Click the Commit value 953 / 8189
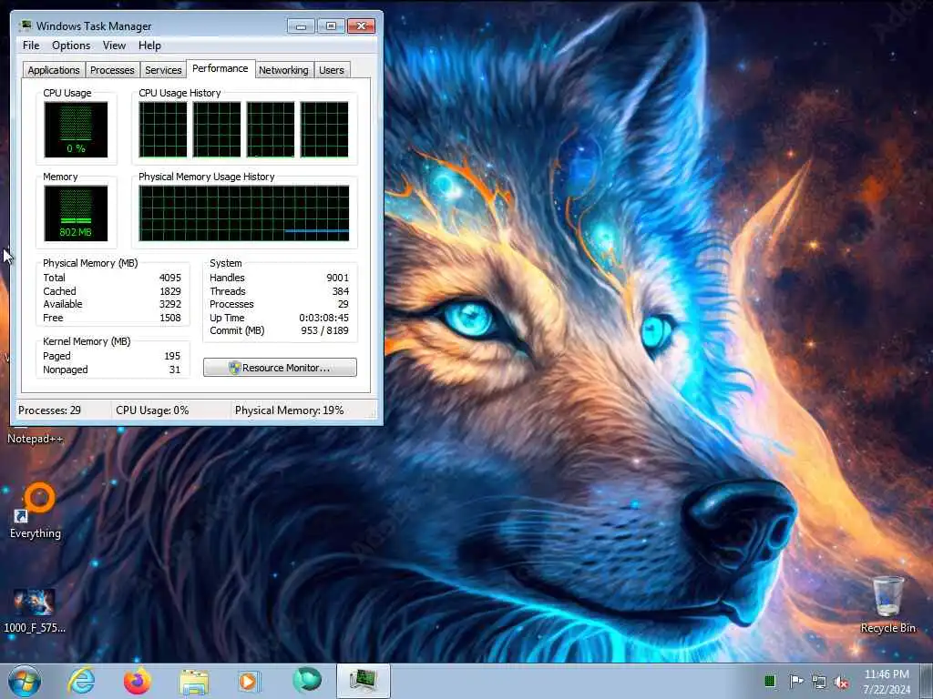This screenshot has height=699, width=933. click(x=324, y=330)
